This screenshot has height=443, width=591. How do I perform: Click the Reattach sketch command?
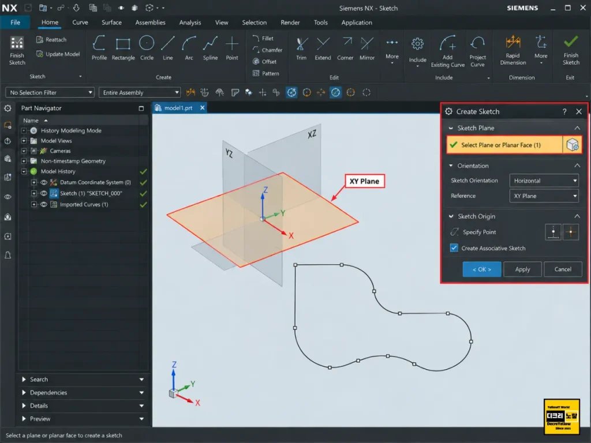51,40
